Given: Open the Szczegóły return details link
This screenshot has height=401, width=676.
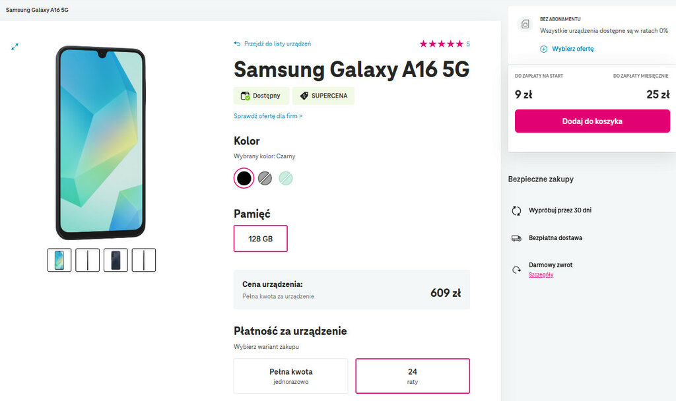Looking at the screenshot, I should [x=541, y=274].
